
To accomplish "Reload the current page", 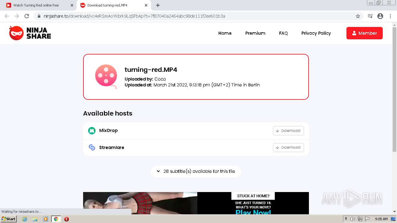I will (x=27, y=16).
